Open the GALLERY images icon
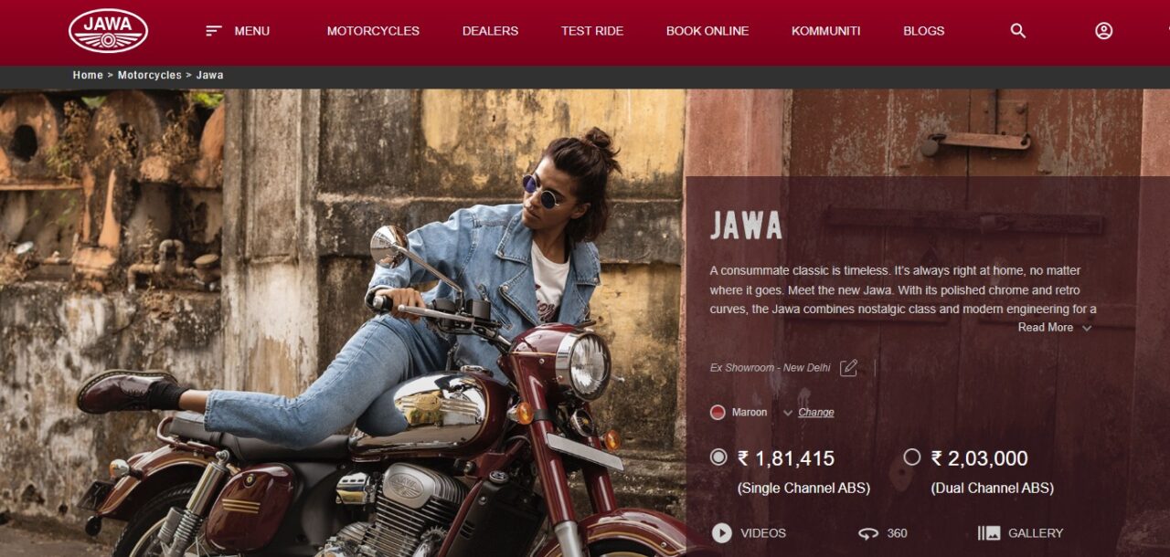This screenshot has height=557, width=1170. [989, 533]
